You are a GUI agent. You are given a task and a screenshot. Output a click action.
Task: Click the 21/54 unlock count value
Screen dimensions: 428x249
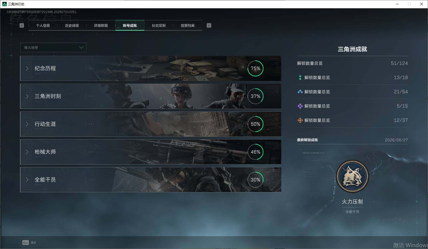tap(401, 92)
